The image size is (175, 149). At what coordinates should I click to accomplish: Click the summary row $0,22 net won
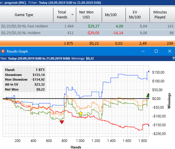(94, 44)
